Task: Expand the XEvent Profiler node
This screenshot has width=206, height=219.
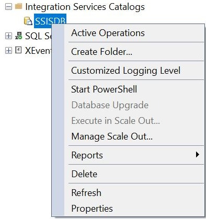Action: (x=8, y=51)
